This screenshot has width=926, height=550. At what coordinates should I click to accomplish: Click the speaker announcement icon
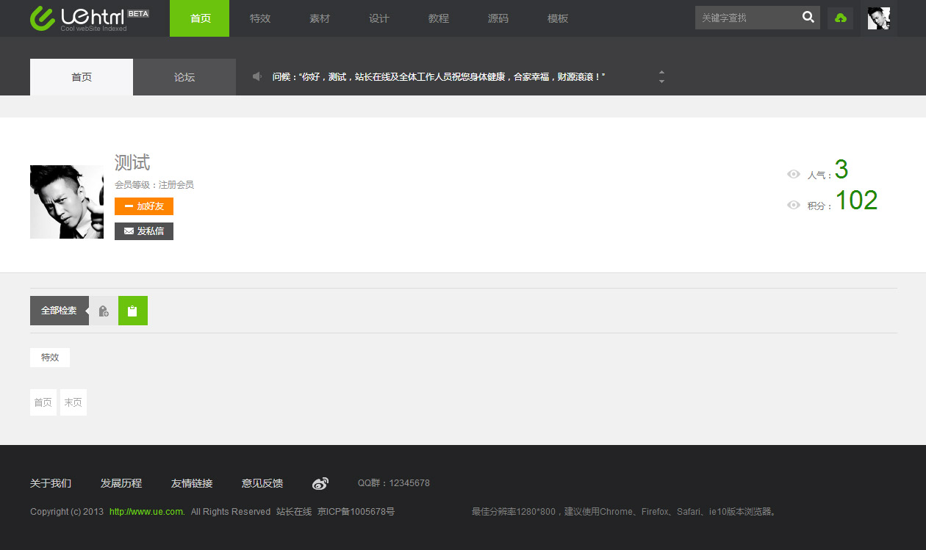point(257,76)
